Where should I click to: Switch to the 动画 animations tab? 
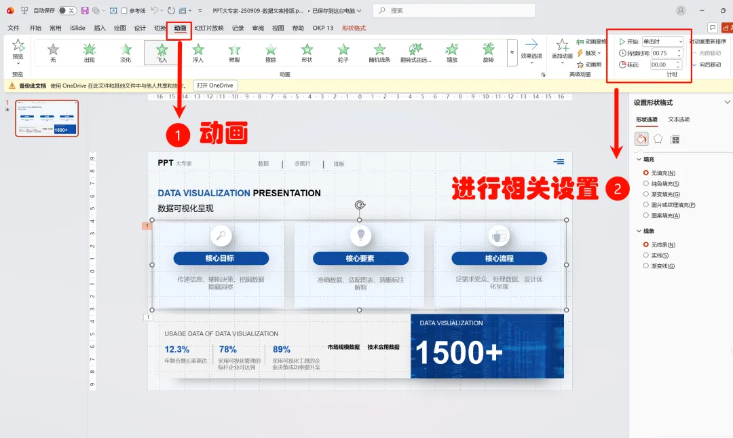[x=180, y=28]
